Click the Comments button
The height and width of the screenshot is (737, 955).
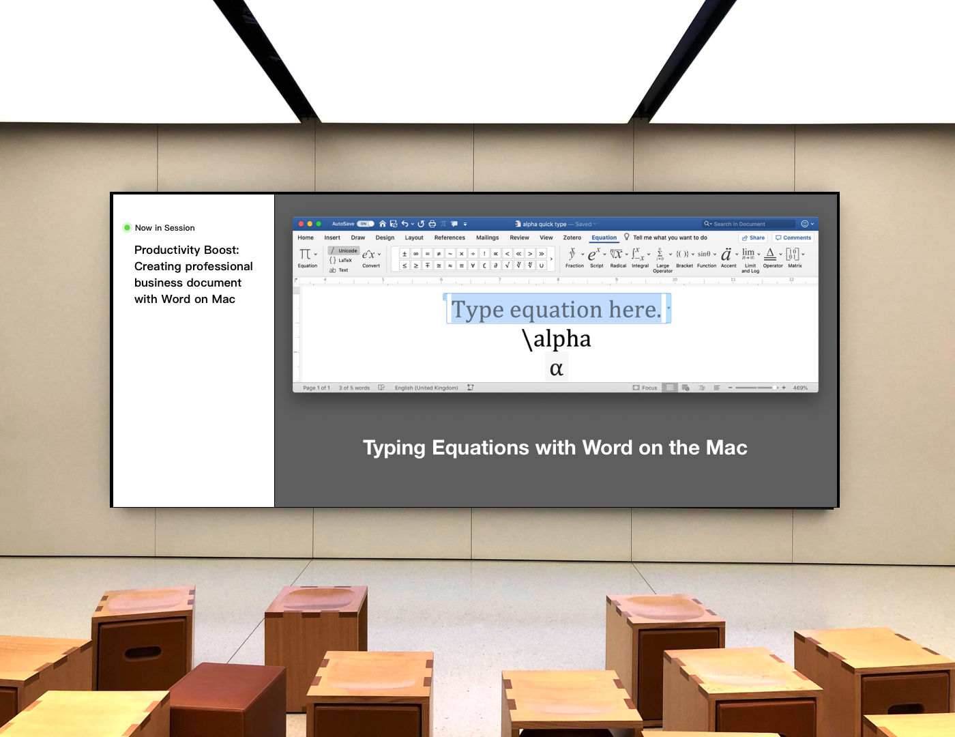click(793, 237)
